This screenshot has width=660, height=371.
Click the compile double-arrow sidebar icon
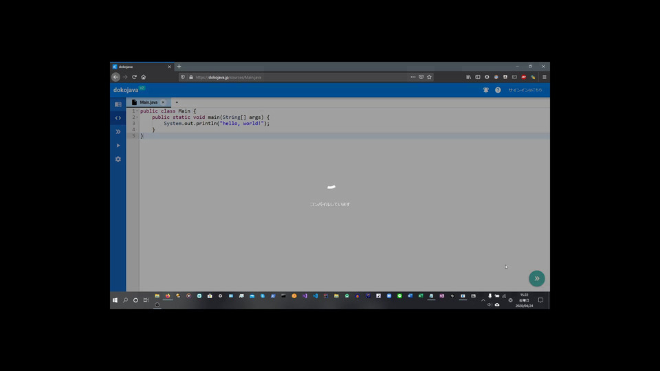[x=118, y=132]
